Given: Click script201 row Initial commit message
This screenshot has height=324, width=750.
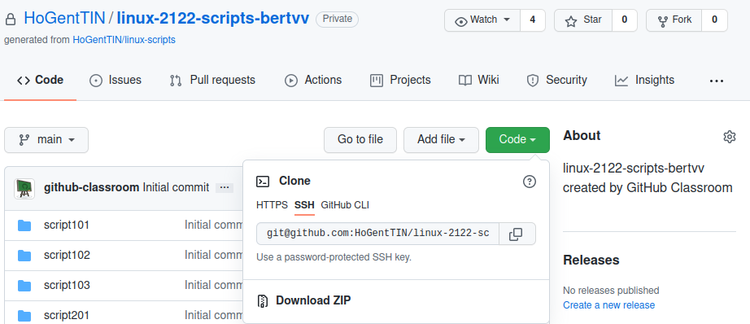Looking at the screenshot, I should coord(214,315).
